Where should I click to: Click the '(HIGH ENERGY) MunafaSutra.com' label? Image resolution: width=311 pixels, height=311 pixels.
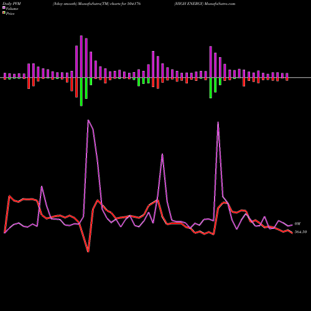(205, 4)
